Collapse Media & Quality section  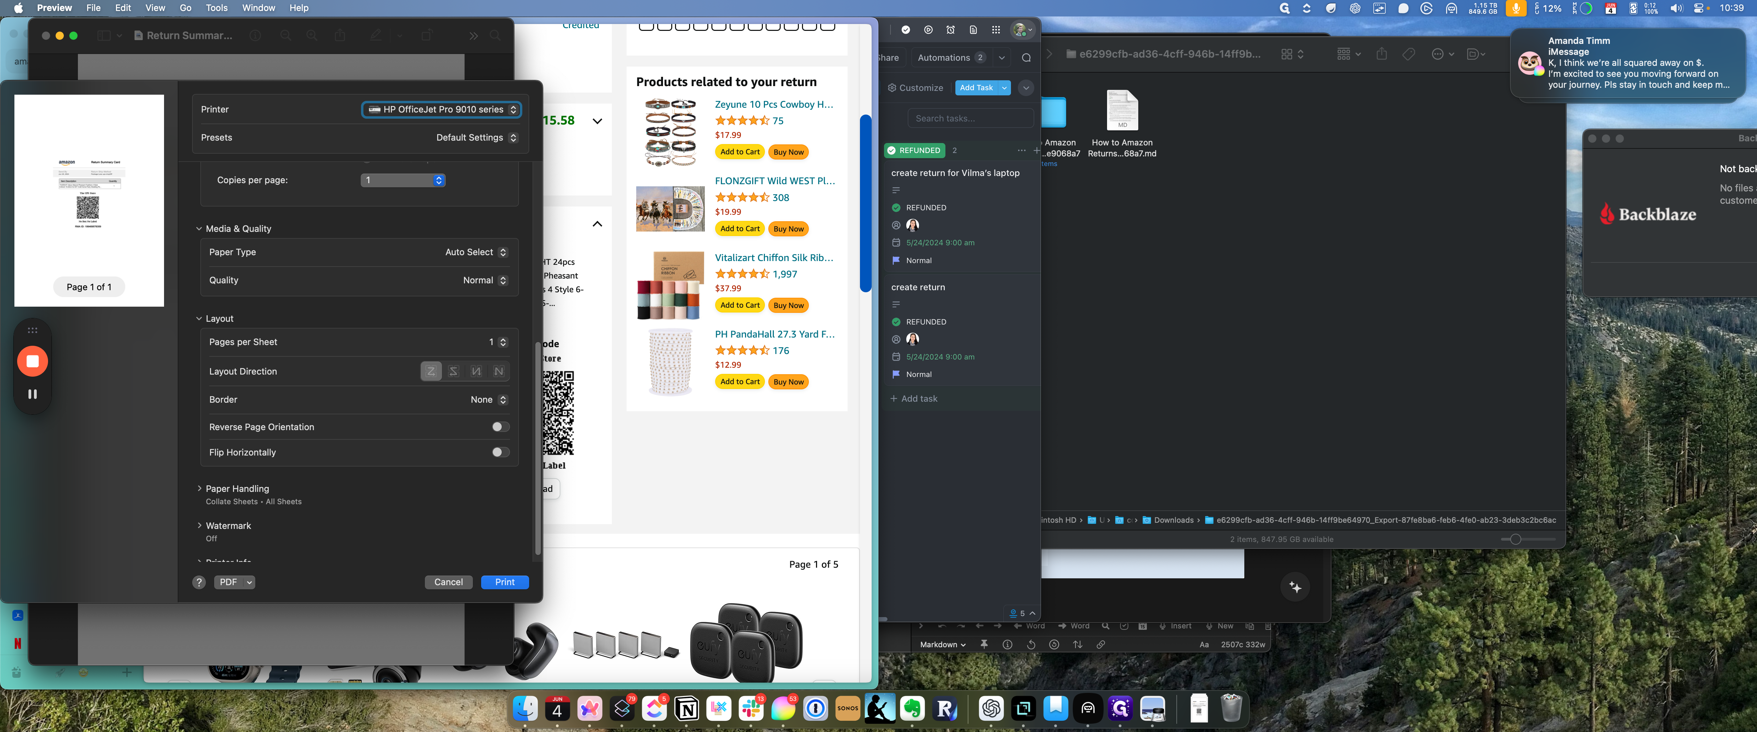tap(199, 229)
